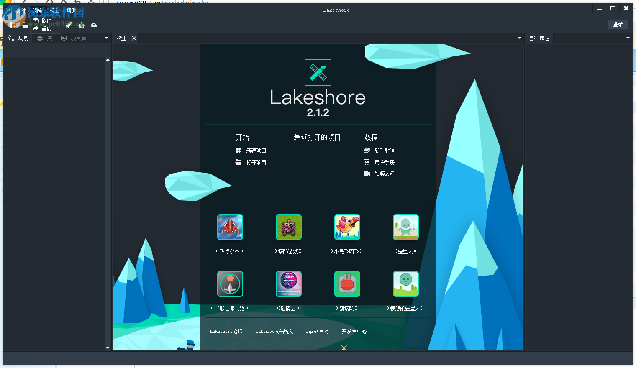Switch to the 层 tab
Viewport: 636px width, 368px height.
[40, 38]
